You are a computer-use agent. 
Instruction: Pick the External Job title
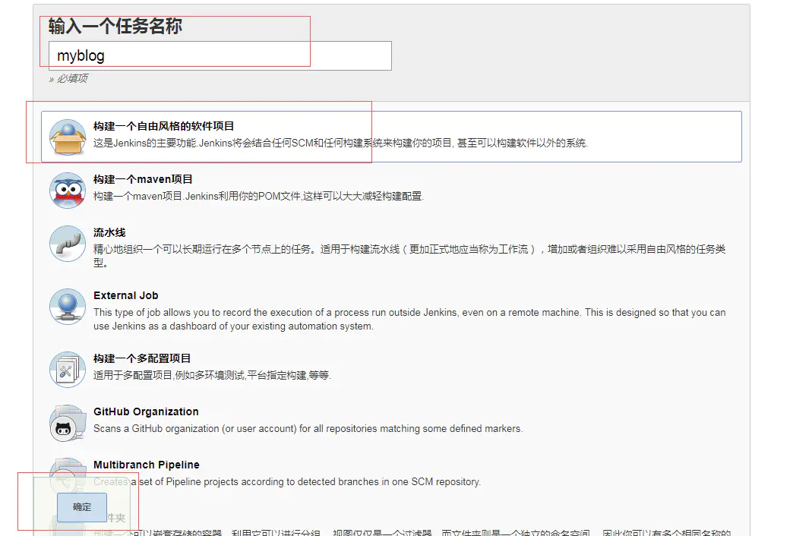[126, 295]
